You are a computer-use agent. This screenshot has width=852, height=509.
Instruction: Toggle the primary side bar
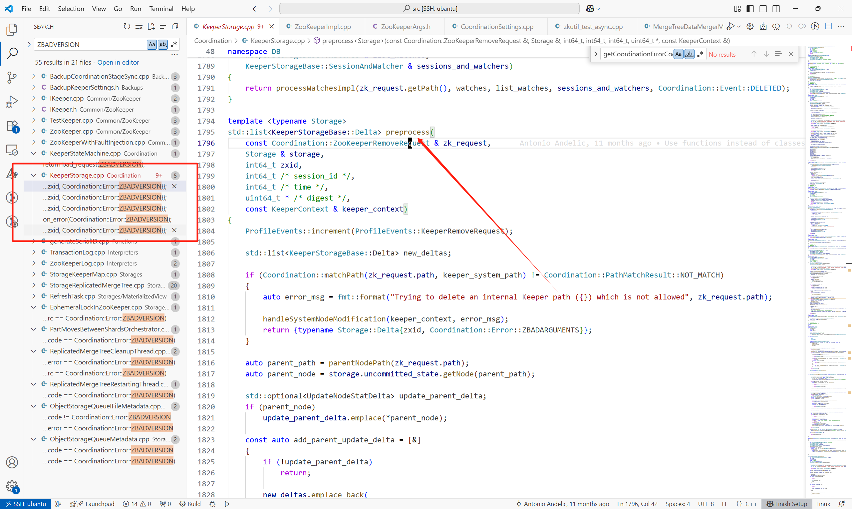[750, 9]
